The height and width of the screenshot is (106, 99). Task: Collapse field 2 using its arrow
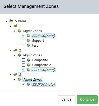point(10,50)
